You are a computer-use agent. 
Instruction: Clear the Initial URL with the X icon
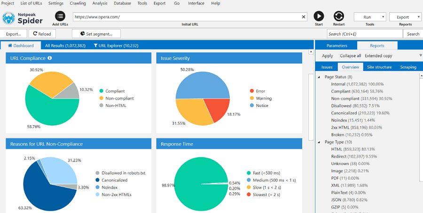coord(304,17)
